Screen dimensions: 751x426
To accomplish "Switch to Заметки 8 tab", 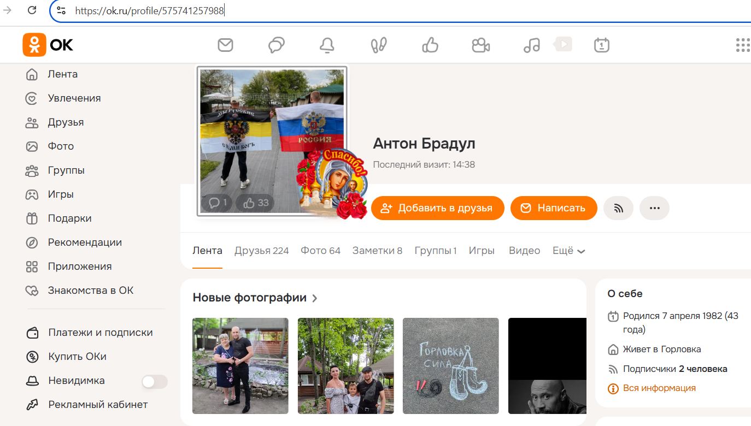I will tap(377, 251).
